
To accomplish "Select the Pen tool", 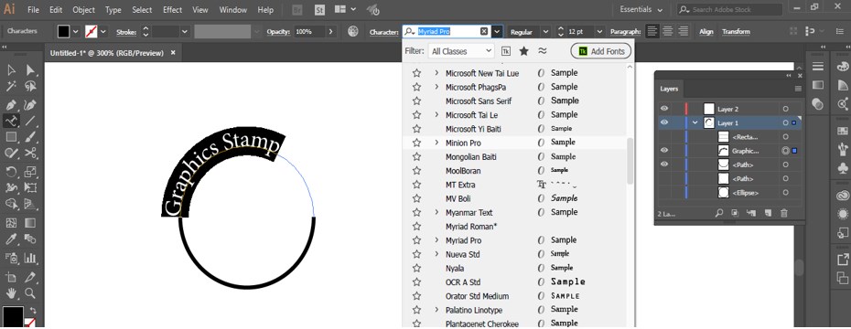I will point(11,104).
